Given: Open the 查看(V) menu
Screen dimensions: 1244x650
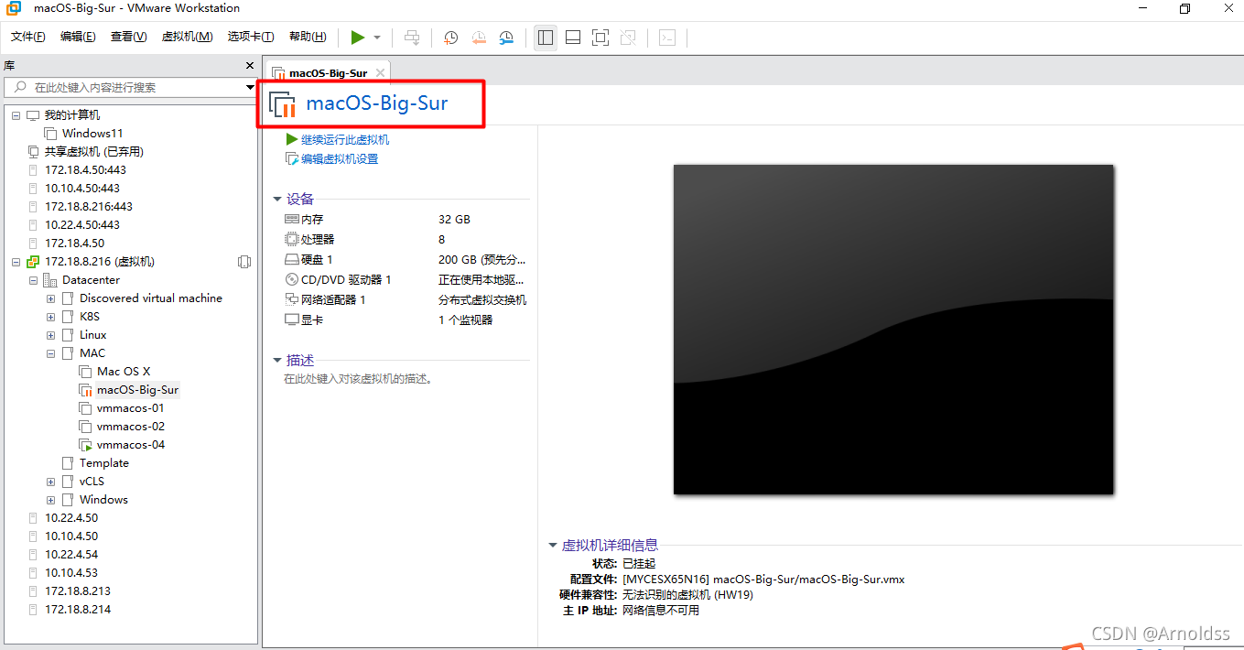Looking at the screenshot, I should pos(129,37).
